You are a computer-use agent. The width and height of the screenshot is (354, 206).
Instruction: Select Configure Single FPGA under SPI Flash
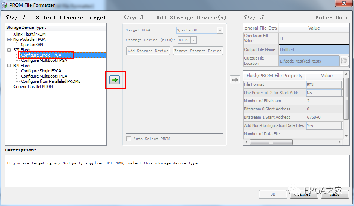41,55
